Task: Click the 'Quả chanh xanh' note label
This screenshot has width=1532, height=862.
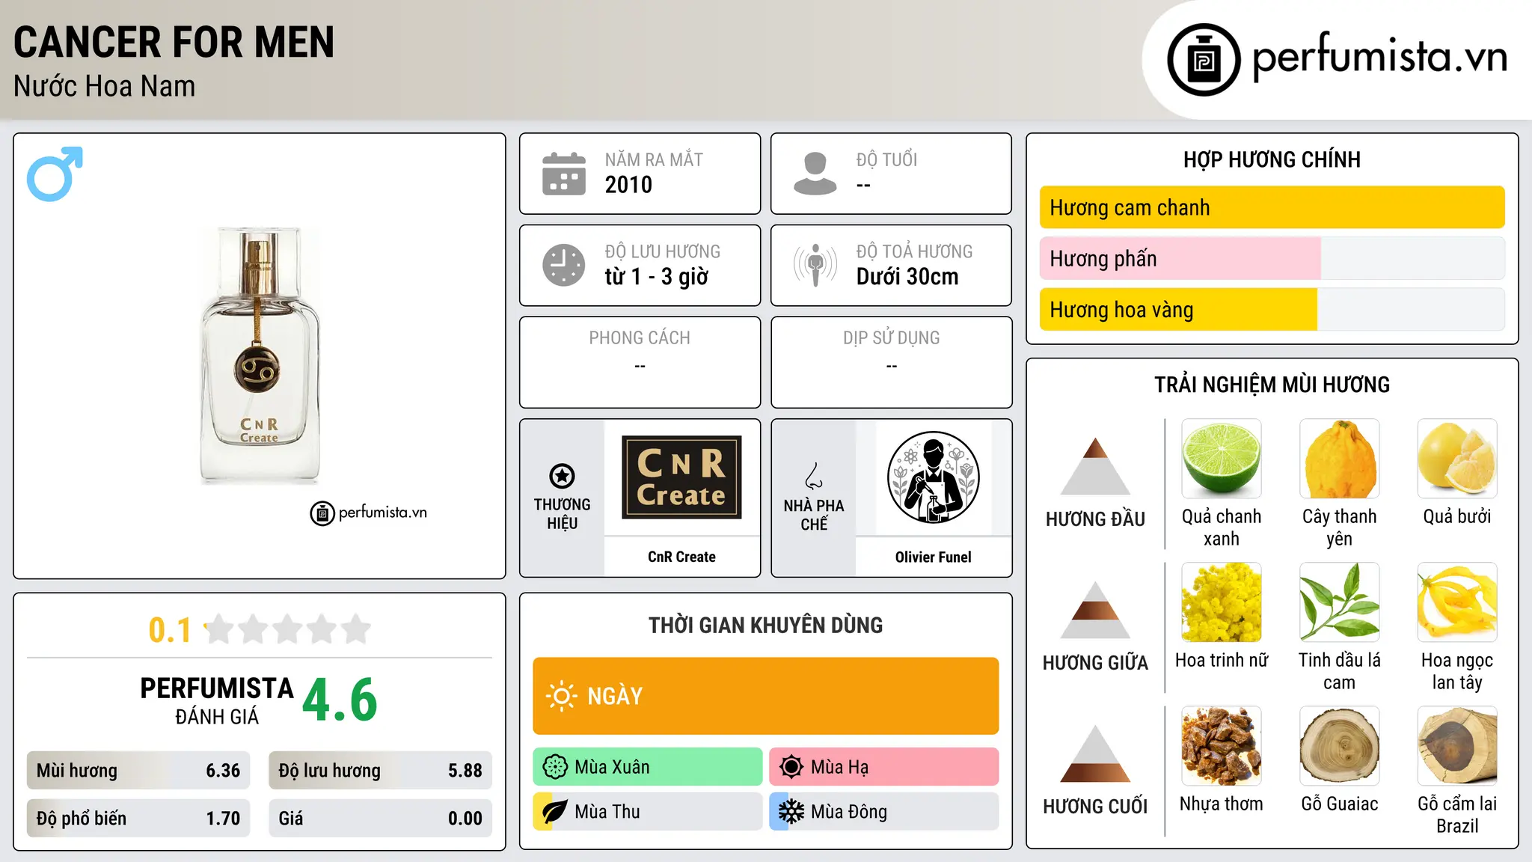Action: [1222, 528]
